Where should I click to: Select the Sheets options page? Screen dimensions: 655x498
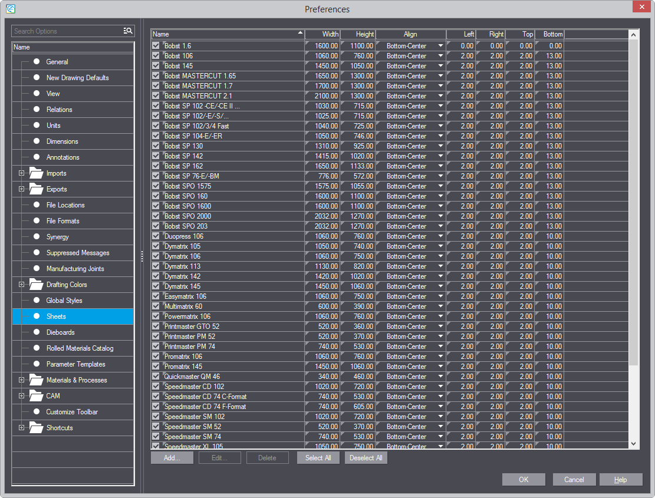click(73, 316)
